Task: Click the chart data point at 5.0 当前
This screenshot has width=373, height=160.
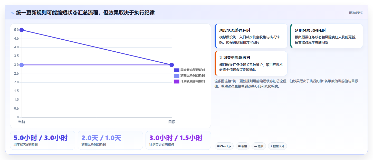Action: 22,30
